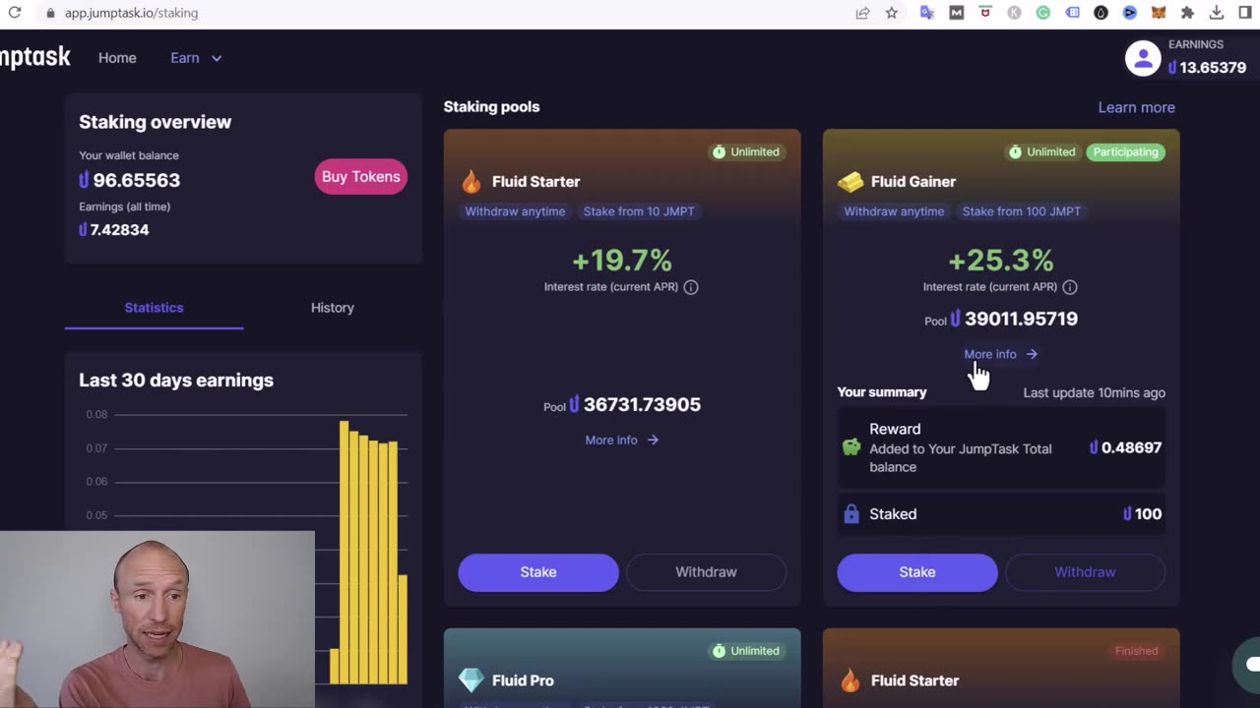Open the Google Translate extension icon
This screenshot has height=708, width=1260.
[927, 13]
